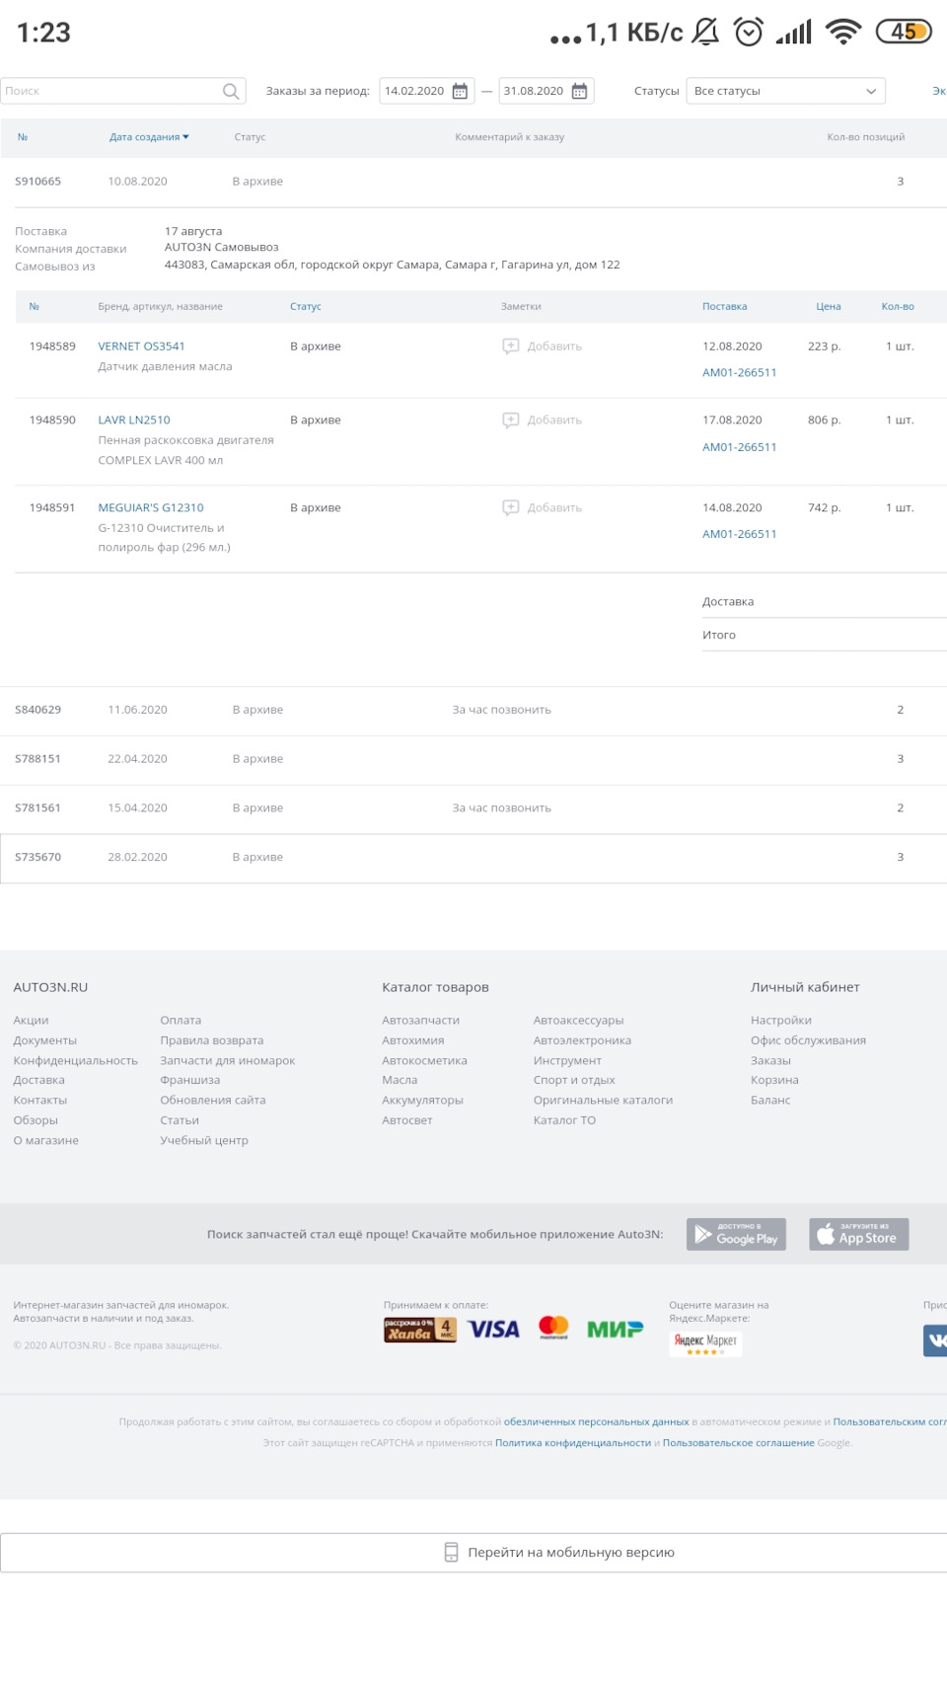Viewport: 947px width, 1685px height.
Task: Expand order S788151 row
Action: click(x=473, y=759)
